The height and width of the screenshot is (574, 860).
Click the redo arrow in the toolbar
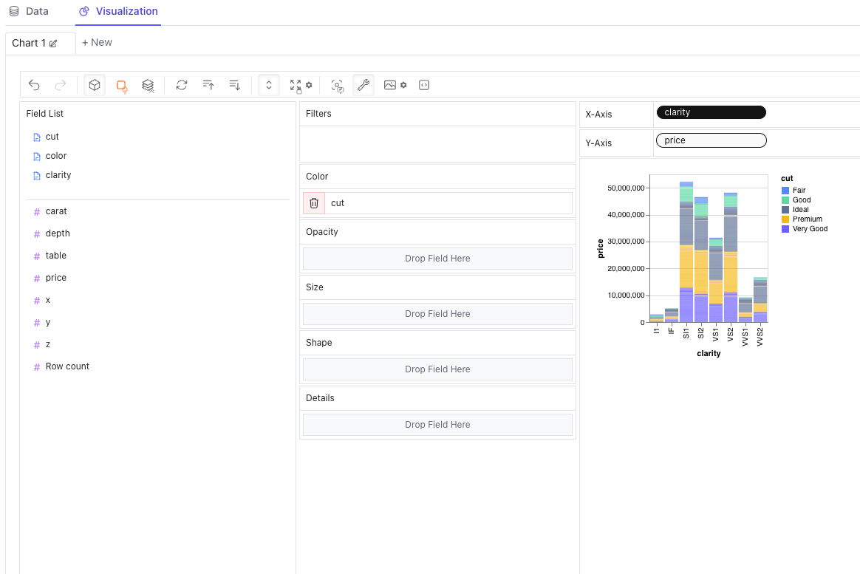61,85
